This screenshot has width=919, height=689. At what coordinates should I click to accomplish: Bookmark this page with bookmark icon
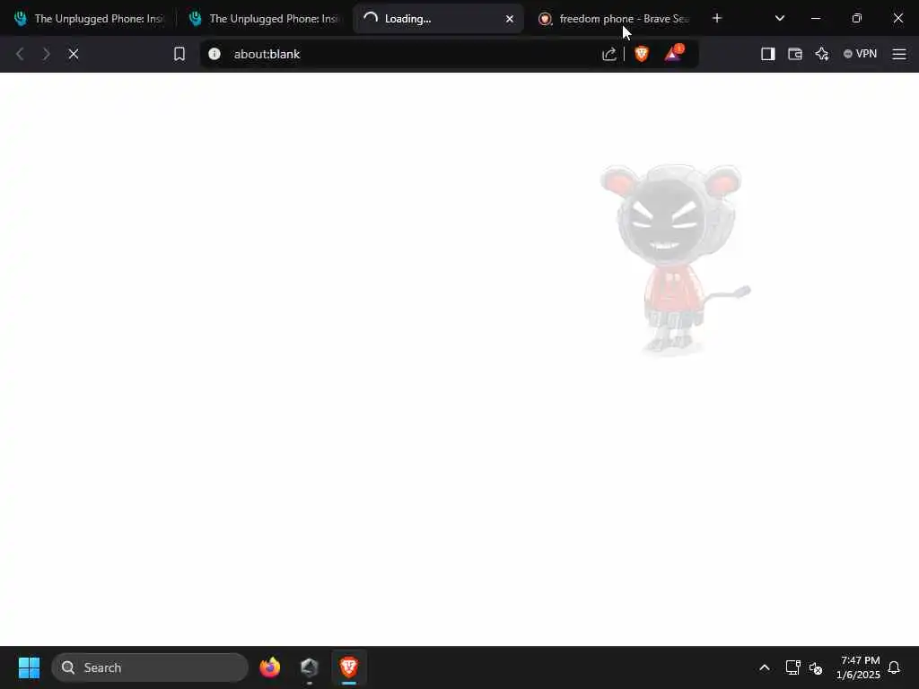point(179,54)
